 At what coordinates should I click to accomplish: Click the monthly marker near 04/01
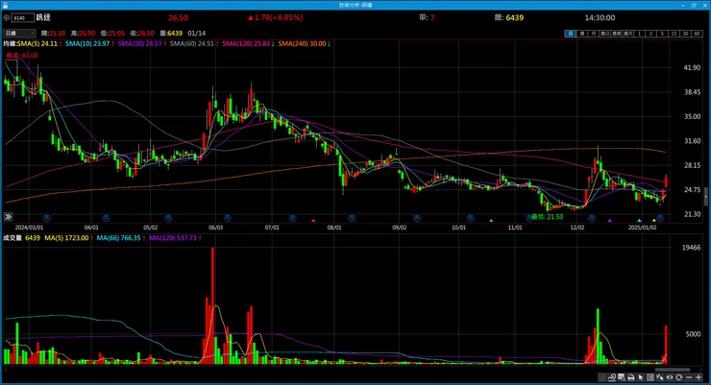pos(106,218)
